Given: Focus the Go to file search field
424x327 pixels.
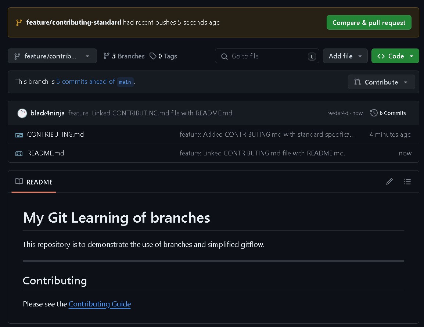Looking at the screenshot, I should (267, 56).
